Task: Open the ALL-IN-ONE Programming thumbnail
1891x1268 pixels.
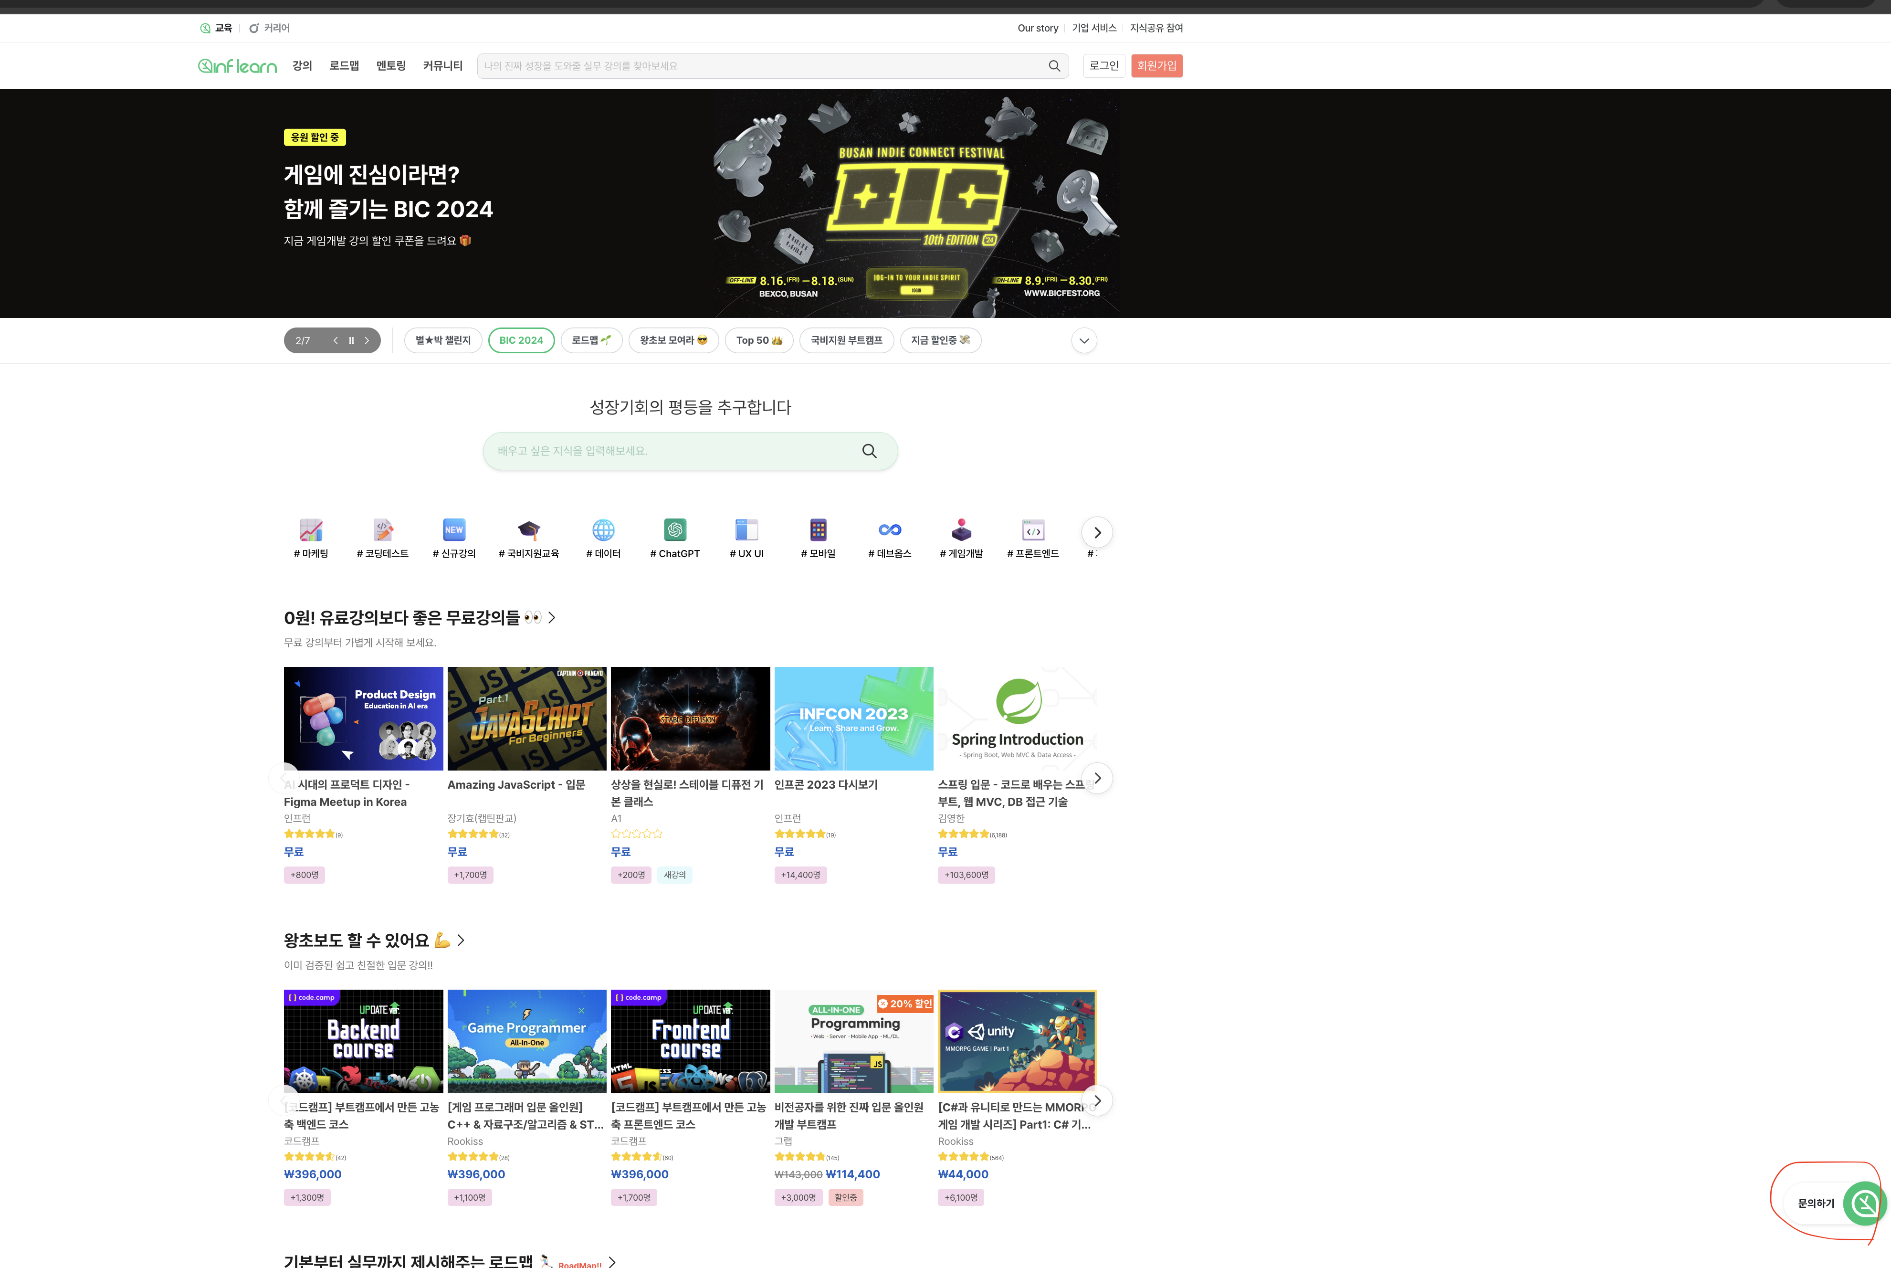Action: click(x=854, y=1042)
